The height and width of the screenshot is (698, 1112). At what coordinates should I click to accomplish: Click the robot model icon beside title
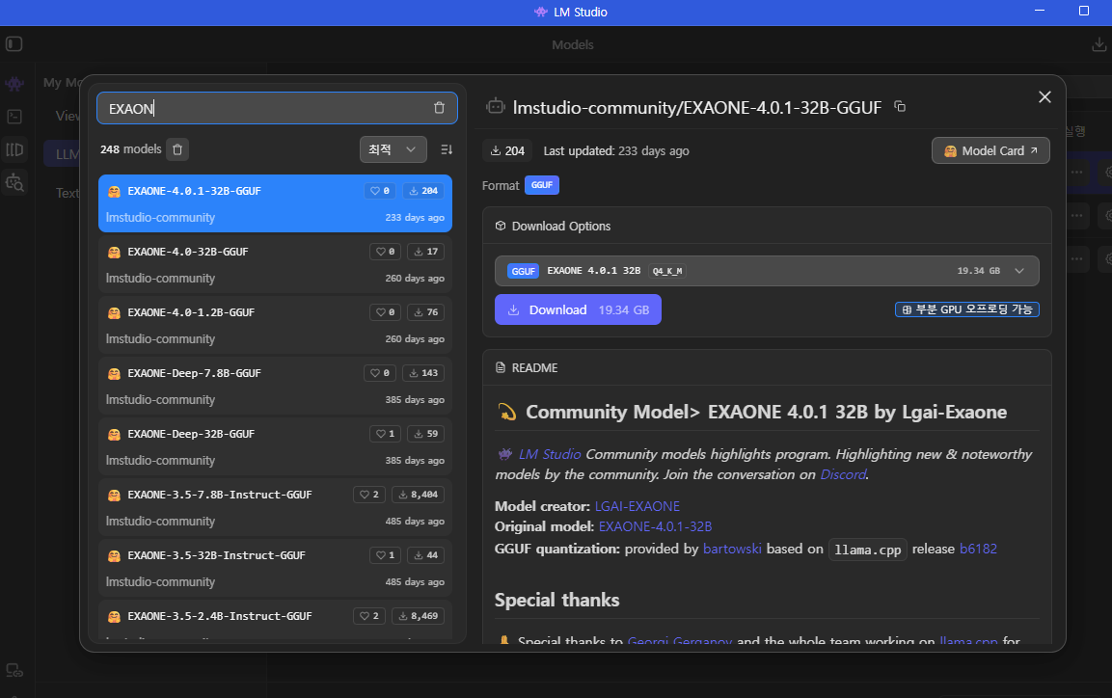(496, 106)
